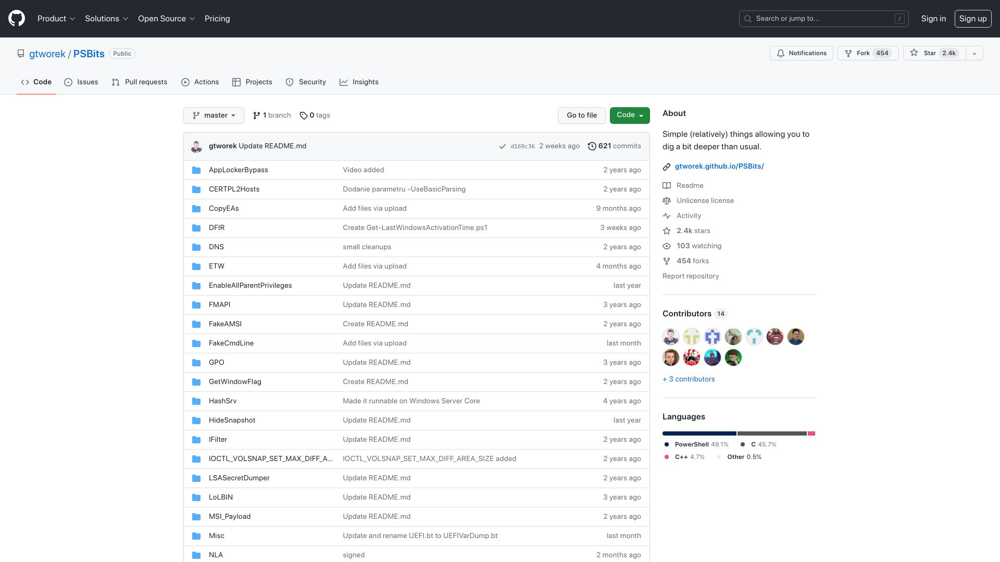1000x562 pixels.
Task: Focus the Search or jump to field
Action: pos(823,19)
